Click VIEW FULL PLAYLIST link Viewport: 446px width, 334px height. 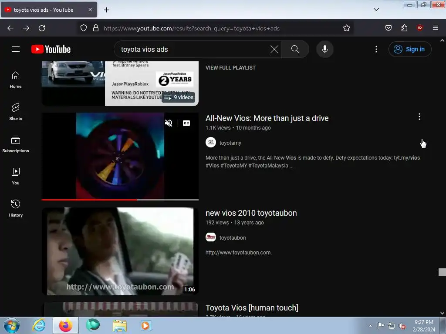230,67
